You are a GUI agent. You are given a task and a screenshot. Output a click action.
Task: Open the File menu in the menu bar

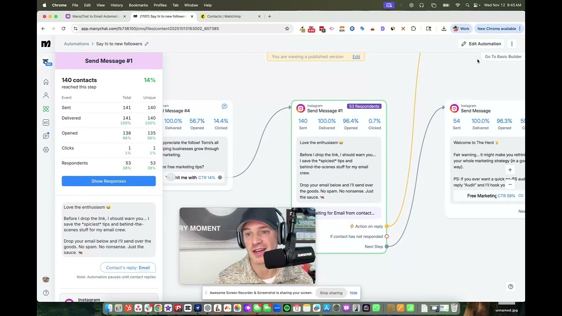pos(75,5)
